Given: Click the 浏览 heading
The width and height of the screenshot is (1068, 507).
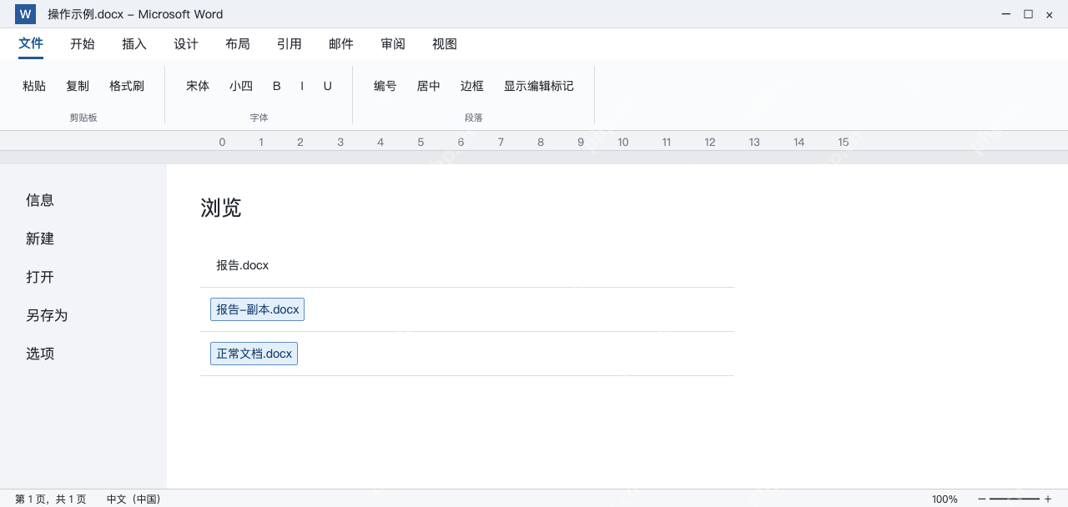Looking at the screenshot, I should pos(221,208).
